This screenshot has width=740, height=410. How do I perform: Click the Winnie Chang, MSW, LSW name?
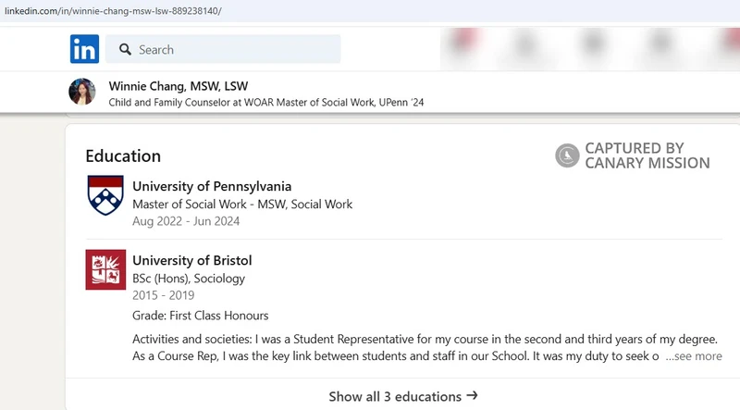pos(179,86)
